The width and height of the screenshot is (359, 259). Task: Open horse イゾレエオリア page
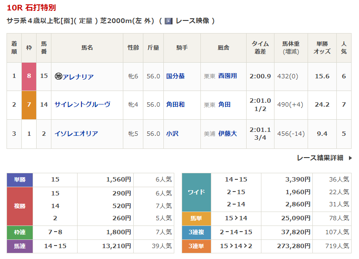76,134
